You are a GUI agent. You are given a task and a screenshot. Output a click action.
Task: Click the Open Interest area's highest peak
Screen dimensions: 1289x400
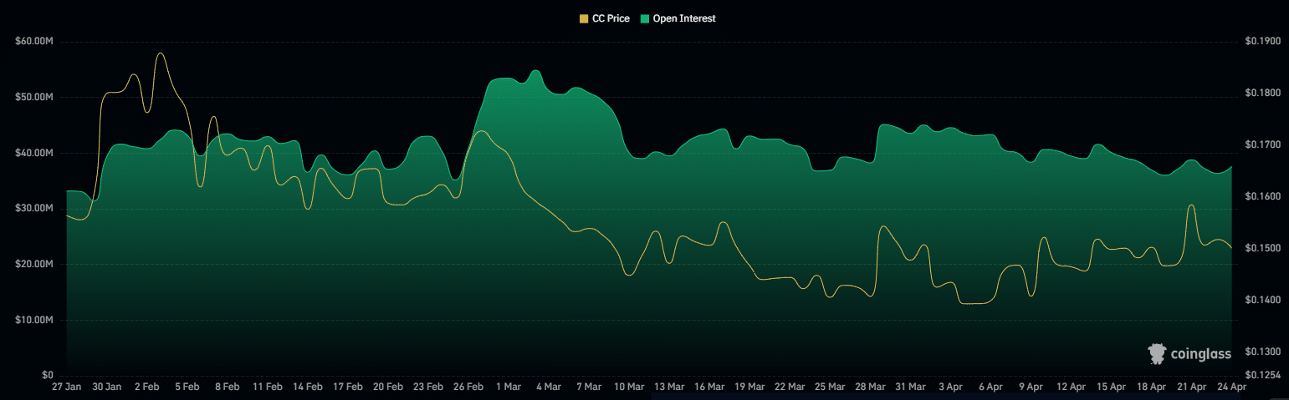[x=536, y=70]
